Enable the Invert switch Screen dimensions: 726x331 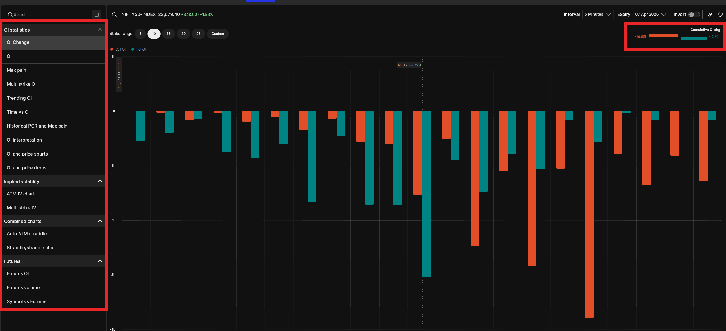click(694, 15)
